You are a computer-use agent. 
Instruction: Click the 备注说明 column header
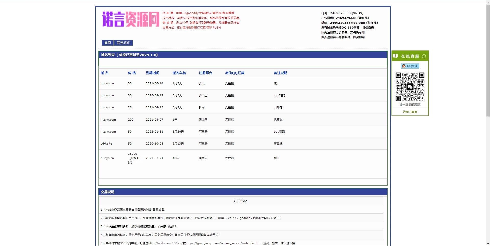pos(280,73)
